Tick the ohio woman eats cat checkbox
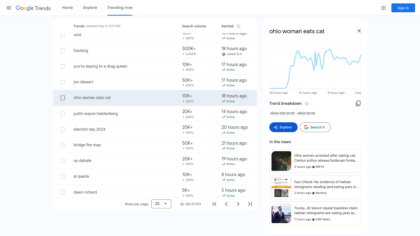Image resolution: width=420 pixels, height=236 pixels. 63,98
